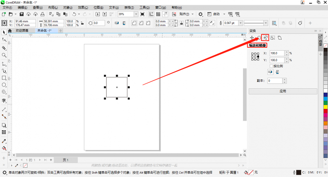This screenshot has height=177, width=328.
Task: Toggle vertical mirror button in docker
Action: (x=277, y=72)
